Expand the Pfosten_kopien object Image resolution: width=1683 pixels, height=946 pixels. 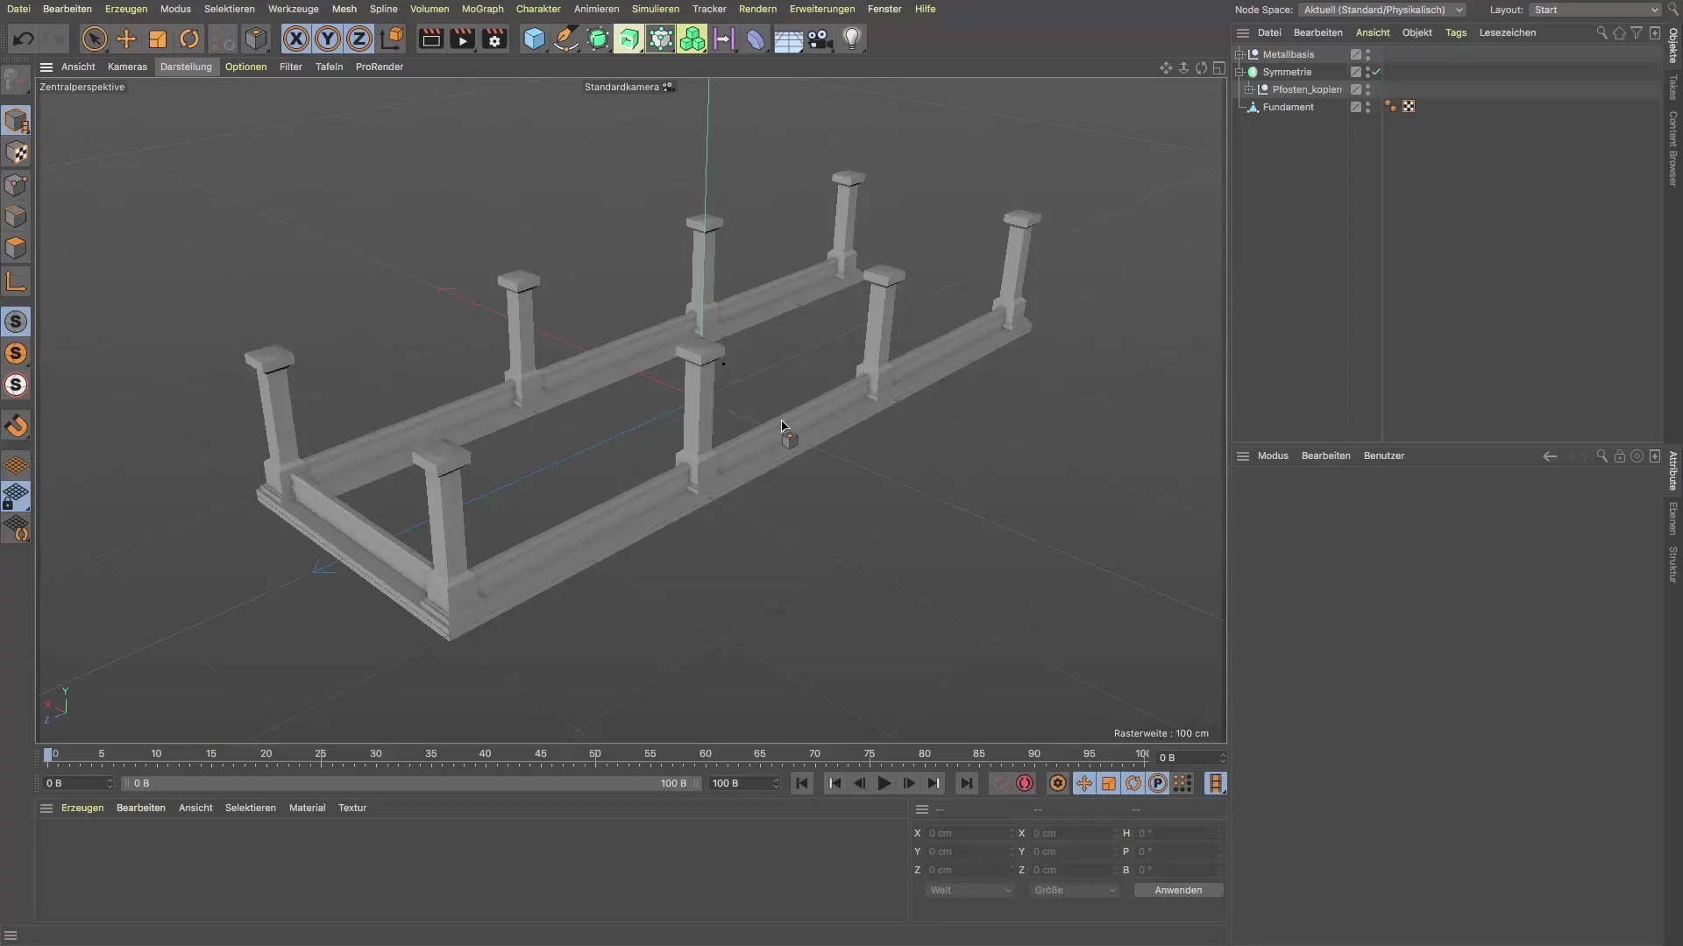[1249, 89]
